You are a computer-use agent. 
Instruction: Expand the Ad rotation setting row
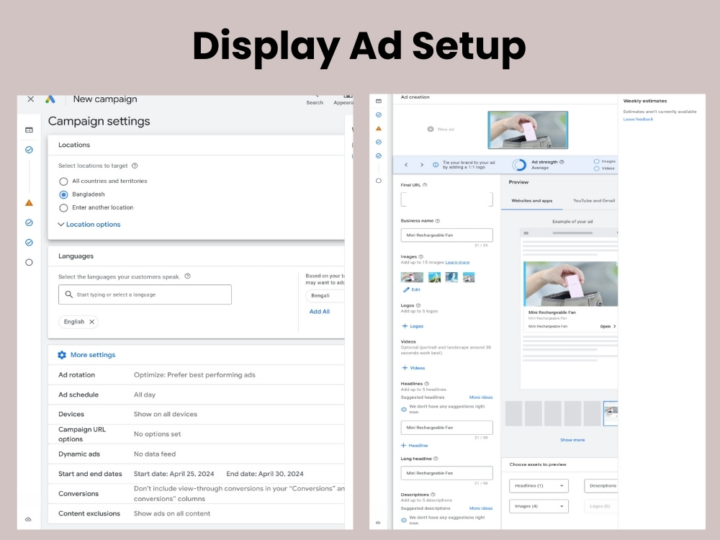(197, 374)
